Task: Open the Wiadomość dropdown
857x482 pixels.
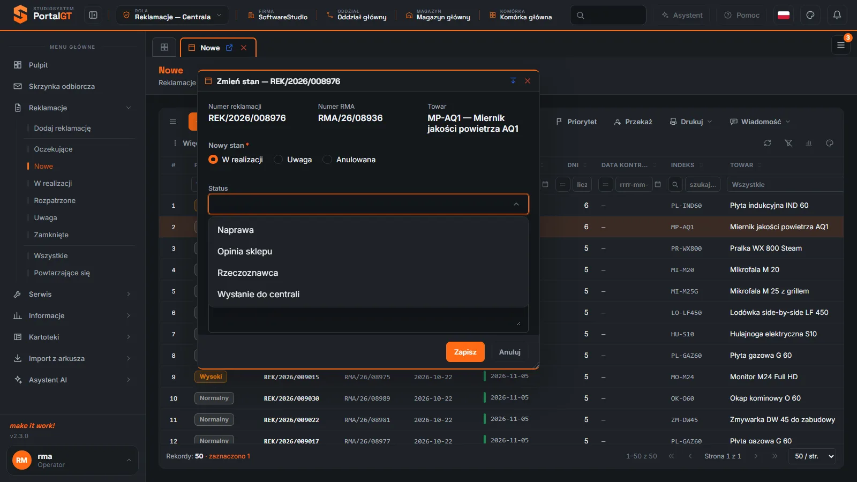Action: pyautogui.click(x=760, y=122)
